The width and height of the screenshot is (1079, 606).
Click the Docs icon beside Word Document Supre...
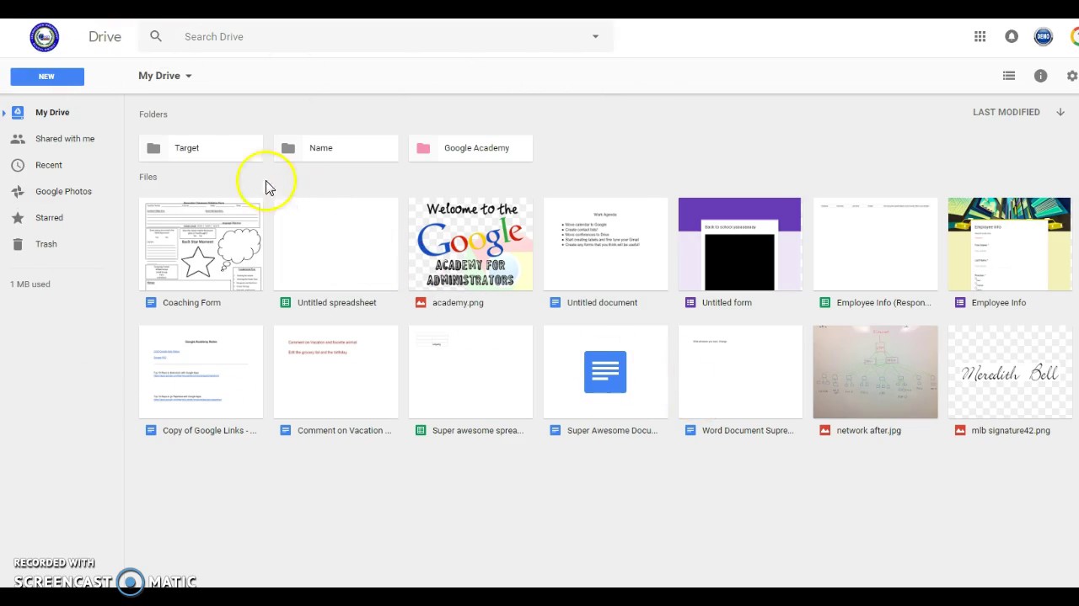pyautogui.click(x=690, y=430)
